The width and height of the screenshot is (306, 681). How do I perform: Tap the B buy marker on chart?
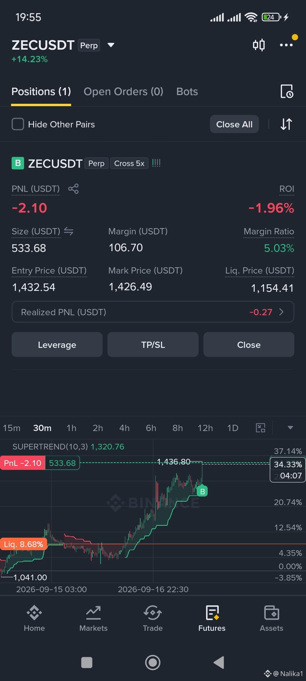pos(202,491)
